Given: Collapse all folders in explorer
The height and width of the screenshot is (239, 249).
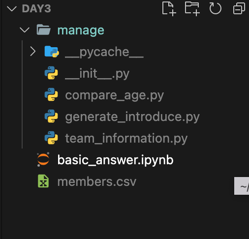Looking at the screenshot, I should (x=239, y=8).
